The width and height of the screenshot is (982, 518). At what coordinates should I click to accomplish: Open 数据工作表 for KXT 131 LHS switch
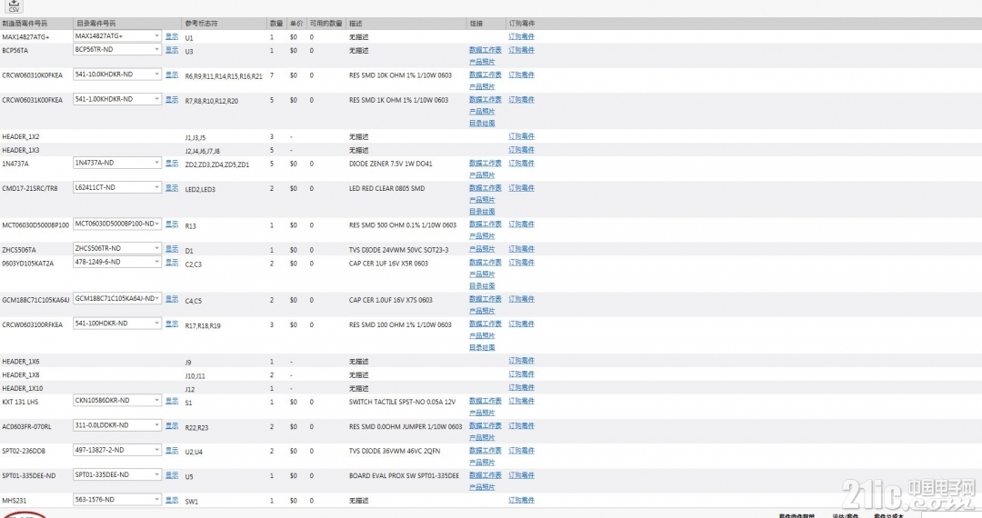point(486,401)
